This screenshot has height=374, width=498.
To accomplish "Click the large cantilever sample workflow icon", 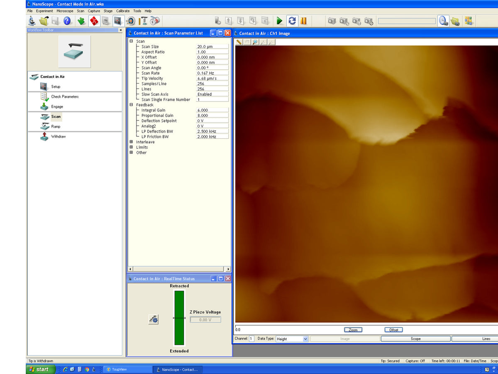I will coord(75,52).
